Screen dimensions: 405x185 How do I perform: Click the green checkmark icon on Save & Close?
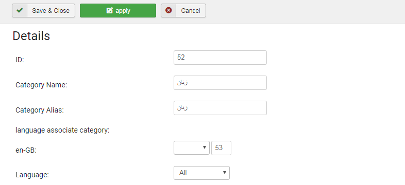click(20, 11)
